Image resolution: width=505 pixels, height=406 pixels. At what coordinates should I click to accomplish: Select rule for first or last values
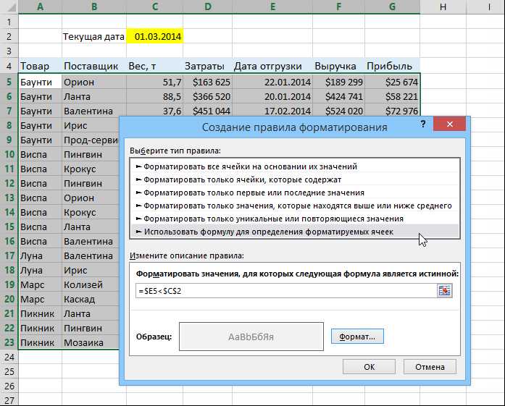[295, 193]
